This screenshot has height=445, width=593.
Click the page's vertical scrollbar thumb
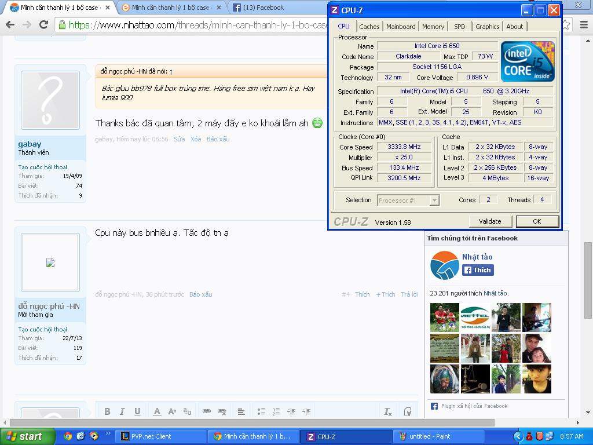point(588,279)
